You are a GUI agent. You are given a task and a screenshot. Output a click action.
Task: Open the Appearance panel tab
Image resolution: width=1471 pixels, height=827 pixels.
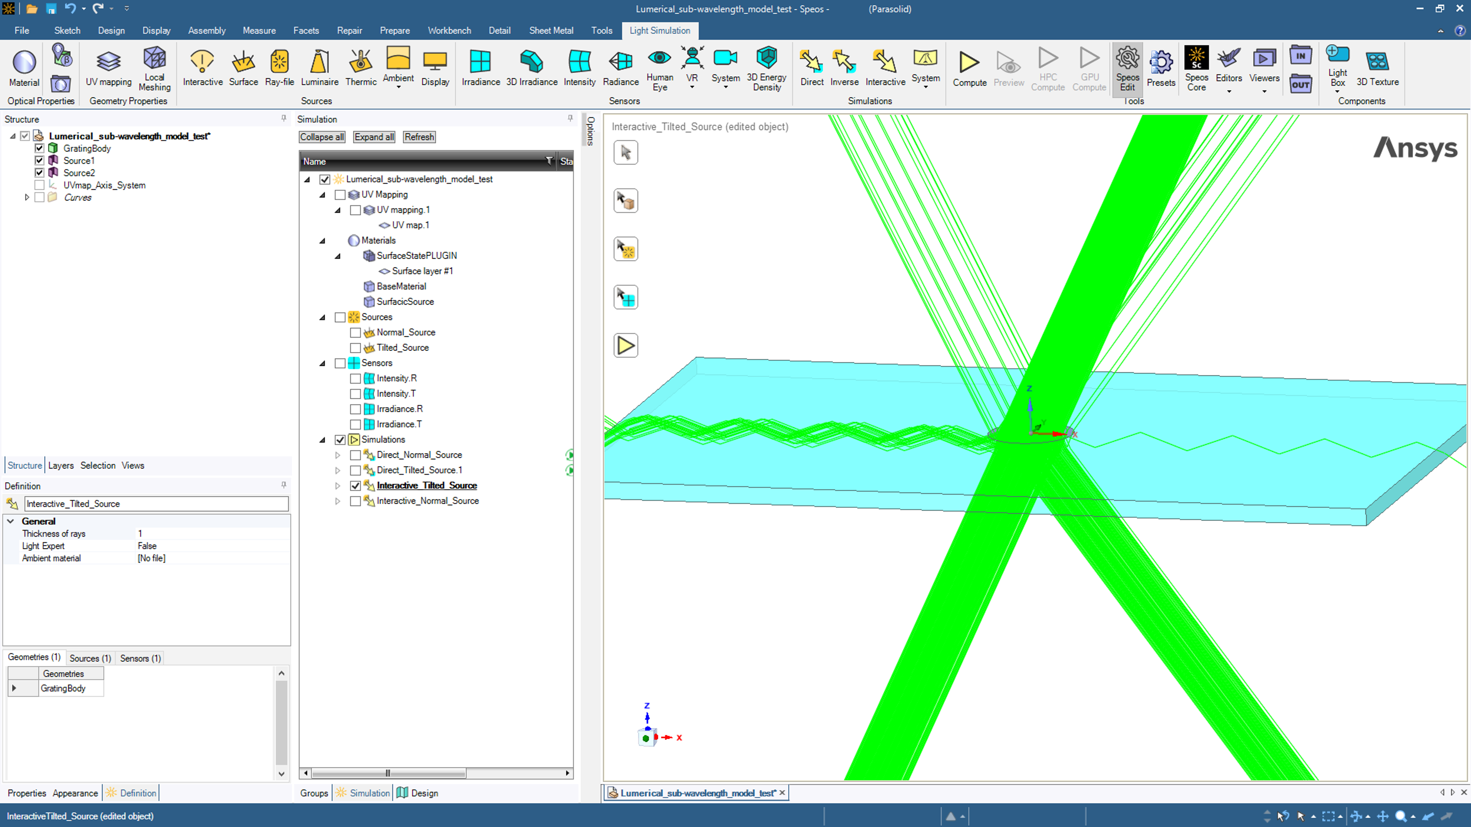coord(75,793)
